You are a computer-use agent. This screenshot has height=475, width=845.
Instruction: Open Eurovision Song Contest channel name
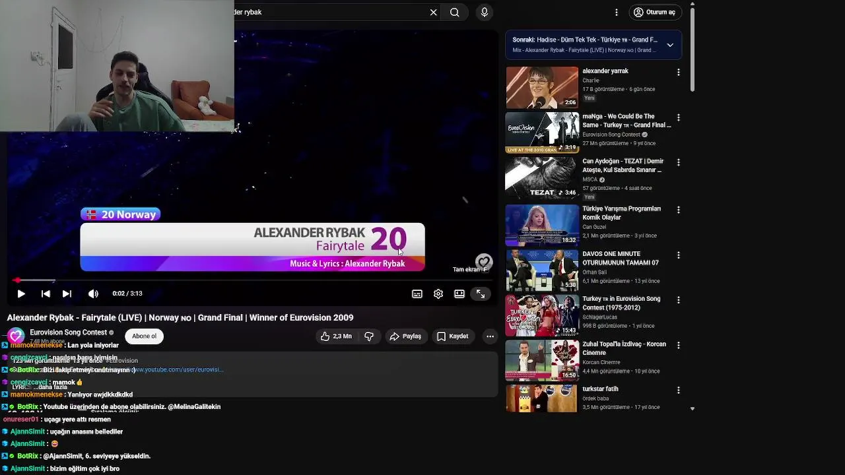[69, 332]
